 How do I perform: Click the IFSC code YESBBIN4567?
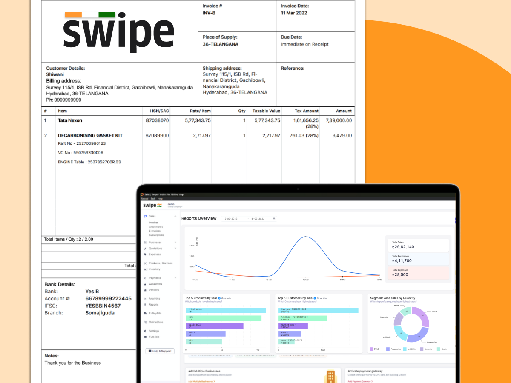(103, 306)
